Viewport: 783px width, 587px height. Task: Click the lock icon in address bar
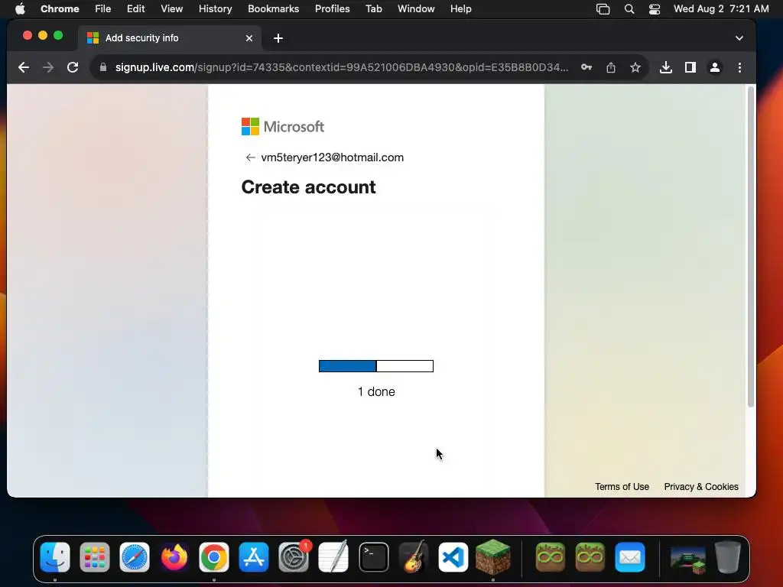103,67
